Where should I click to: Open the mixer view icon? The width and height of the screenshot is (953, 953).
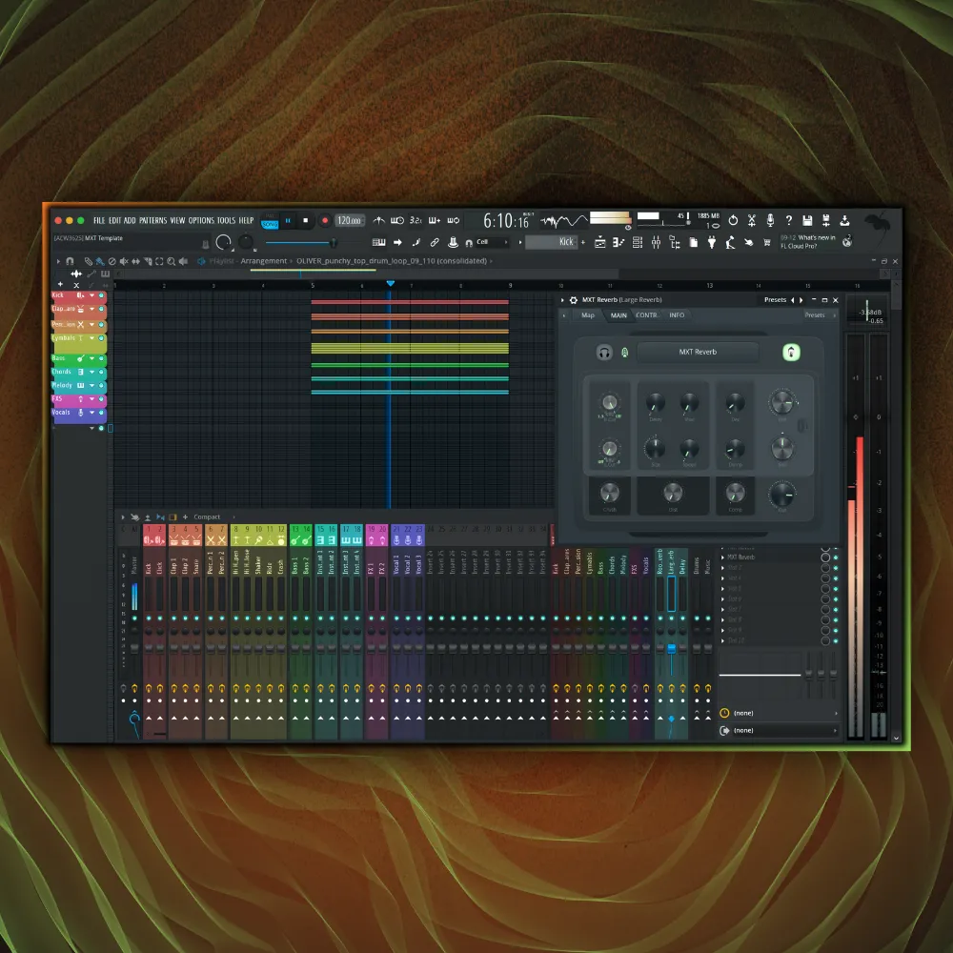pyautogui.click(x=656, y=243)
